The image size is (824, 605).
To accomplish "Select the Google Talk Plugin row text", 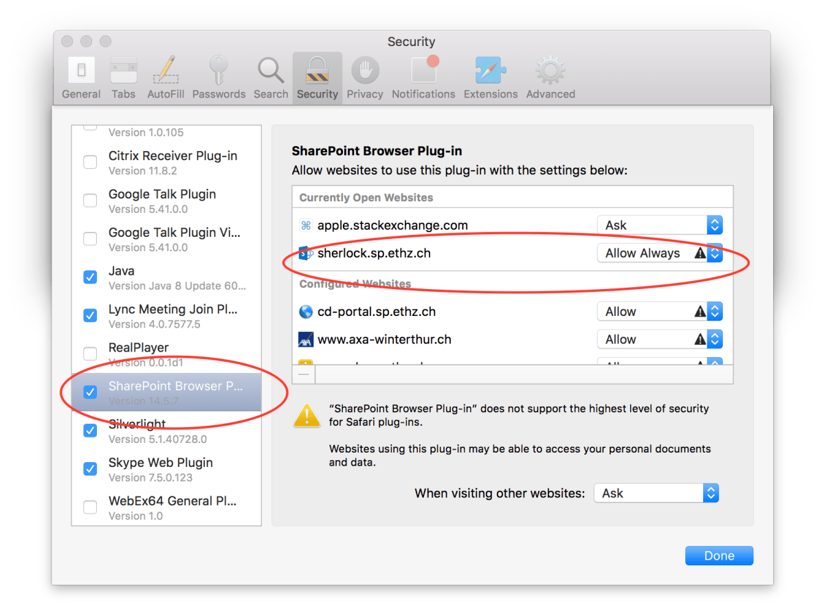I will pos(162,194).
